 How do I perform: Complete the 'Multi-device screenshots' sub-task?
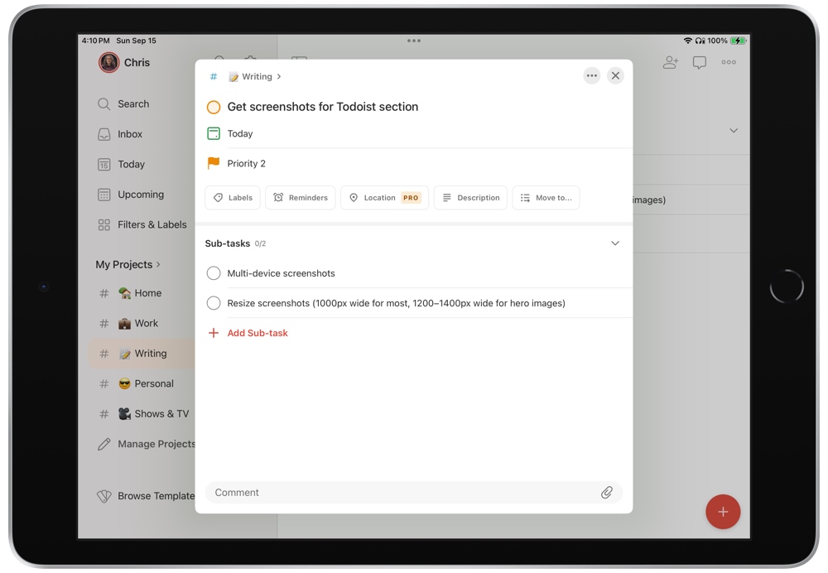click(214, 273)
